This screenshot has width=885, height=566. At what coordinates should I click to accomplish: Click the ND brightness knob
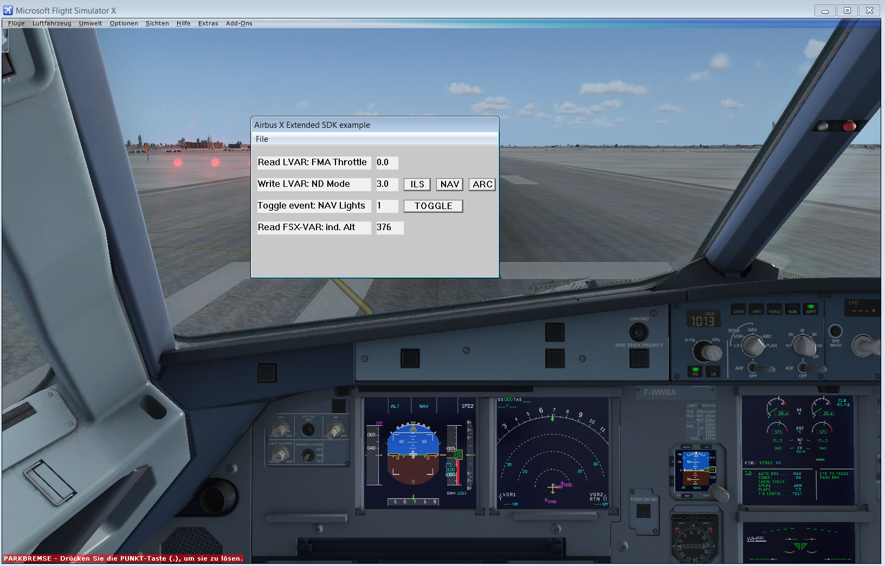(x=335, y=430)
